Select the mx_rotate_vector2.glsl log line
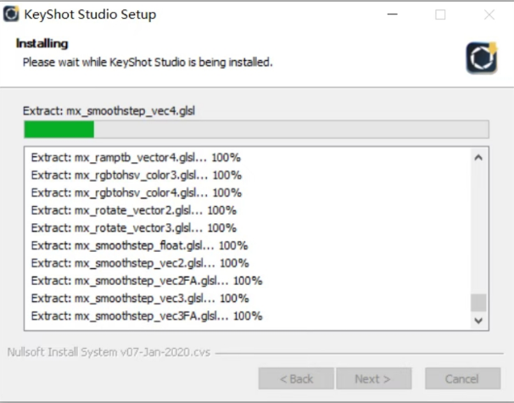 (x=134, y=210)
